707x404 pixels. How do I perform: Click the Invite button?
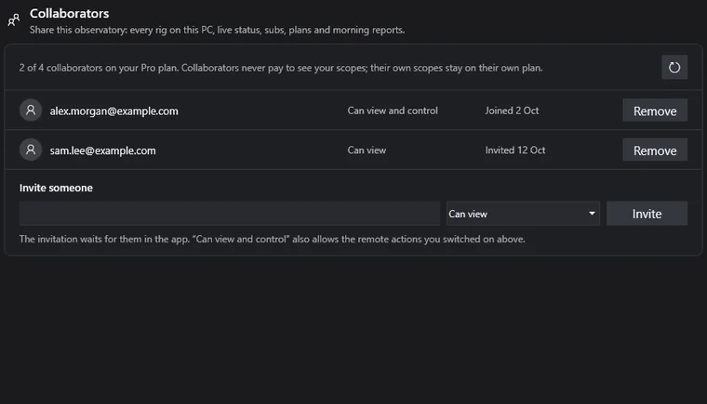point(647,214)
